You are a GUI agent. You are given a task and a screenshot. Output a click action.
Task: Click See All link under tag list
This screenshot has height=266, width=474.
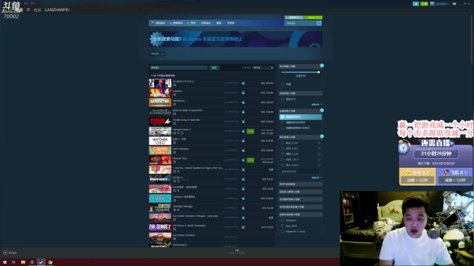click(317, 178)
